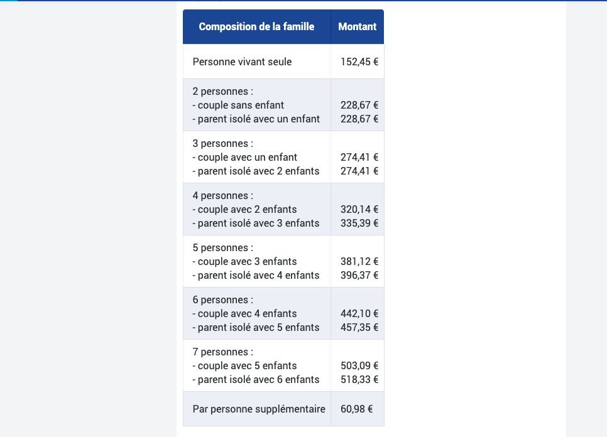Click the "2 personnes :" heading text
Image resolution: width=607 pixels, height=437 pixels.
[222, 92]
